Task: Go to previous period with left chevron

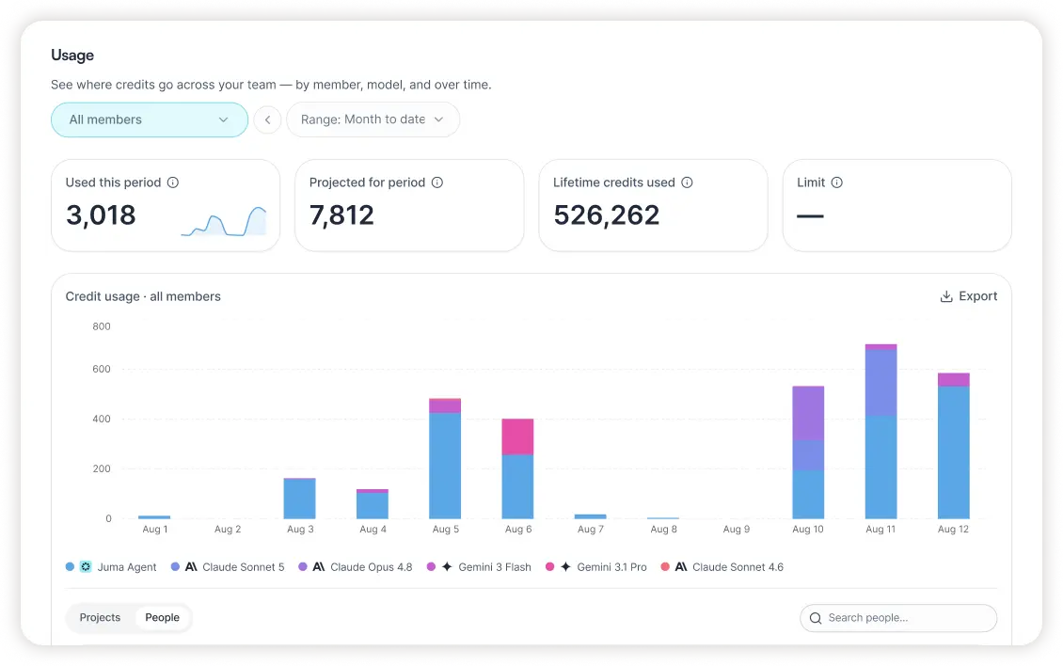Action: [x=268, y=120]
